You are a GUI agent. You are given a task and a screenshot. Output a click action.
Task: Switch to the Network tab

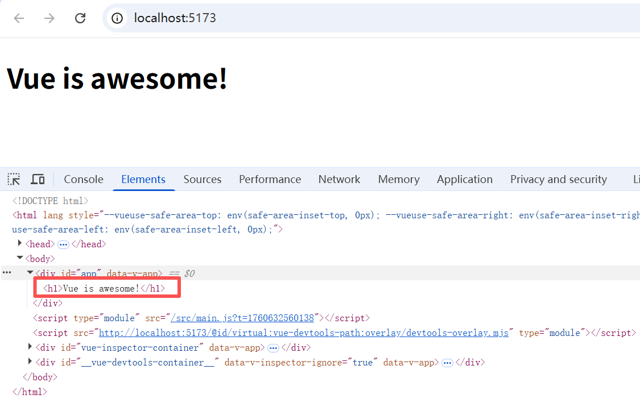(x=339, y=180)
